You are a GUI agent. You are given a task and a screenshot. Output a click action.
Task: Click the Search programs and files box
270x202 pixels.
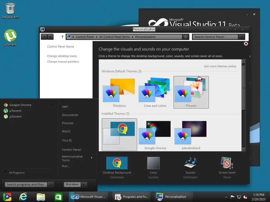pyautogui.click(x=26, y=184)
